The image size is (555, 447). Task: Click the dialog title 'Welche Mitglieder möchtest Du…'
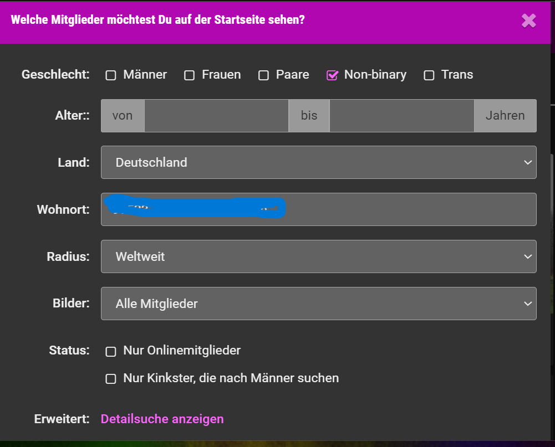coord(157,20)
